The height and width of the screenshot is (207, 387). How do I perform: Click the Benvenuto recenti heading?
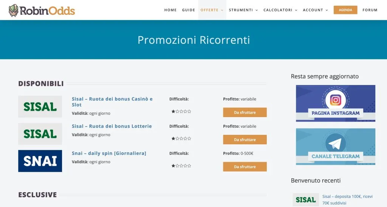(x=316, y=180)
